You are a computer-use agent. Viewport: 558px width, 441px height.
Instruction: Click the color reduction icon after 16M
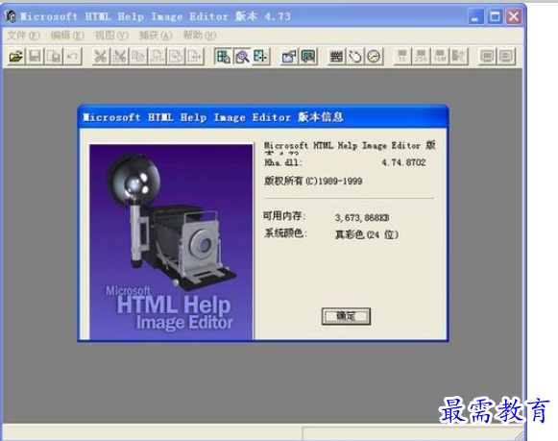point(459,57)
